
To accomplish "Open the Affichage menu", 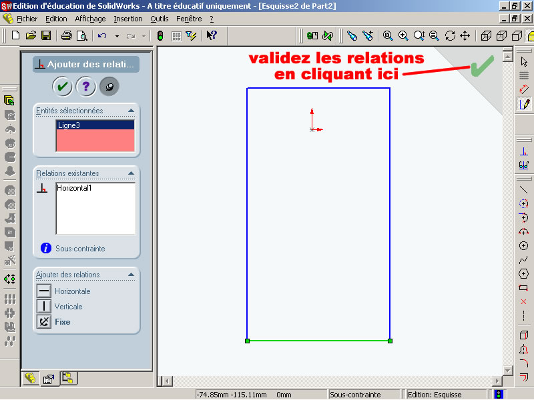I will pyautogui.click(x=90, y=19).
